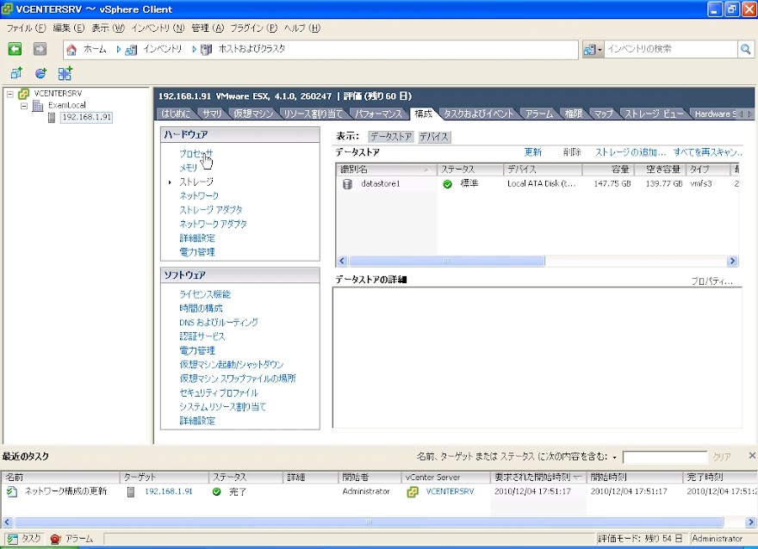Click the green back navigation arrow
This screenshot has width=758, height=549.
click(x=15, y=49)
